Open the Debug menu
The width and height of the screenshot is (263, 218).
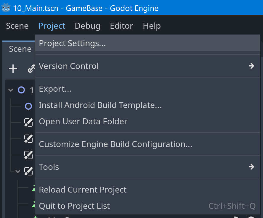[87, 26]
